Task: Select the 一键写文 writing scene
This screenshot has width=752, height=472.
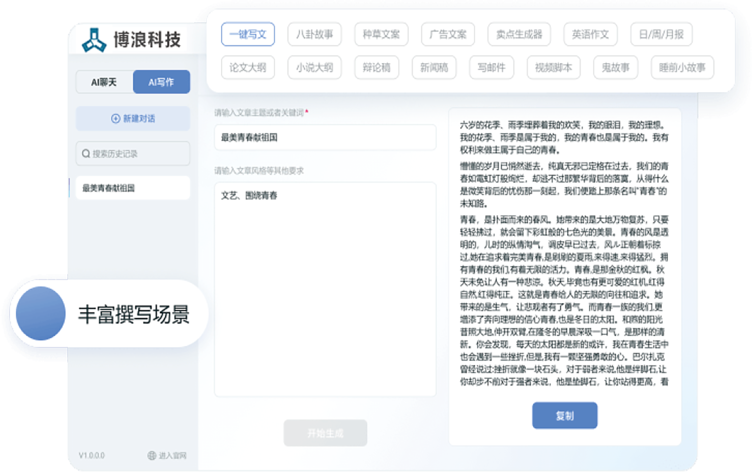Action: pyautogui.click(x=248, y=35)
